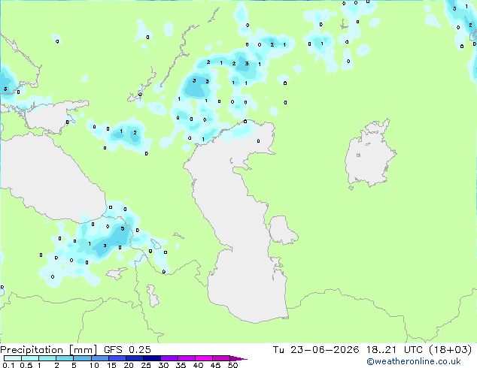Click the magenta 45 mm legend swatch

[221, 358]
